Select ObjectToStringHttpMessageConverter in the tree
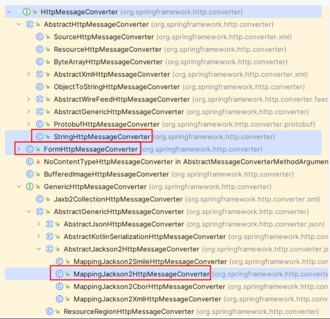Image resolution: width=330 pixels, height=319 pixels. pos(117,87)
